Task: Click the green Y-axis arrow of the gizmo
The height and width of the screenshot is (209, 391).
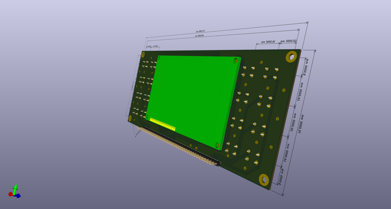Action: pyautogui.click(x=15, y=188)
